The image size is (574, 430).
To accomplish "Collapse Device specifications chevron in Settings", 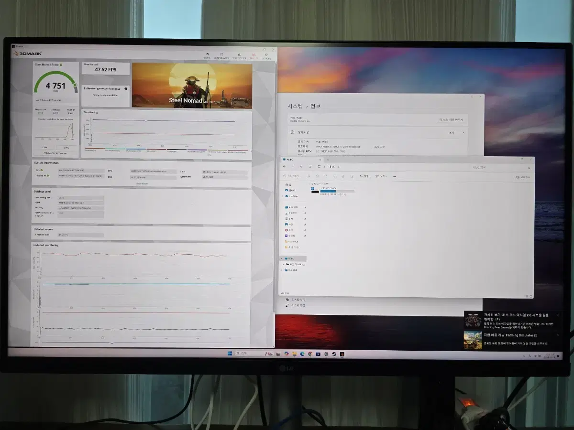I will point(464,132).
